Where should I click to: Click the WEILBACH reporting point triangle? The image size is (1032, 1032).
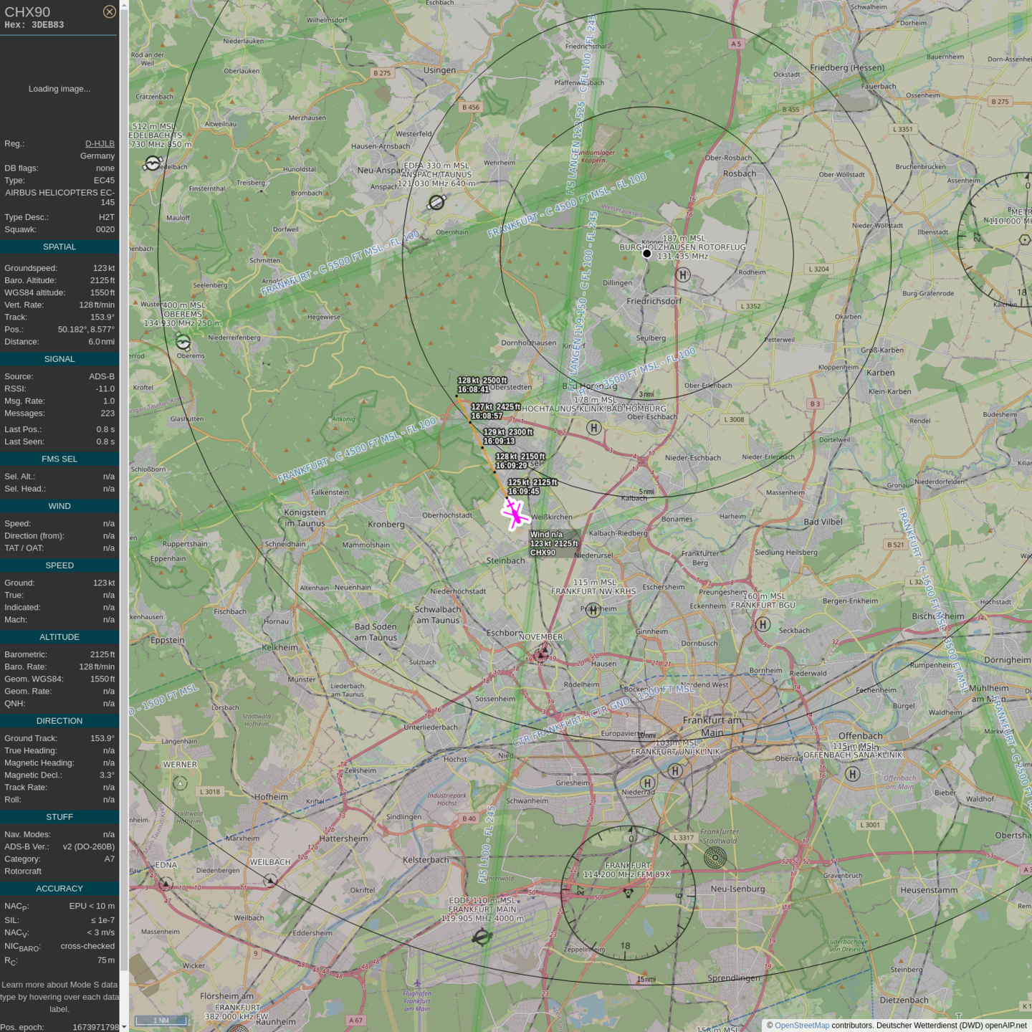click(x=270, y=880)
